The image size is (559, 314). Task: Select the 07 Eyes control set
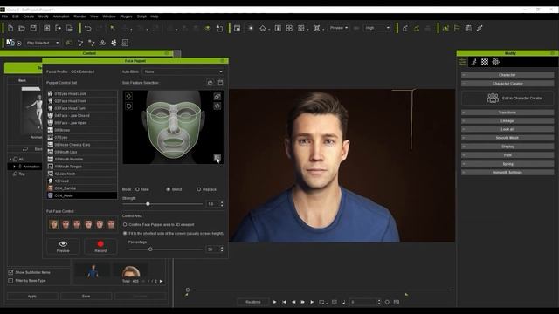click(81, 138)
